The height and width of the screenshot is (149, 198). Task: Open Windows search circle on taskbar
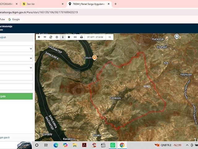point(37,145)
